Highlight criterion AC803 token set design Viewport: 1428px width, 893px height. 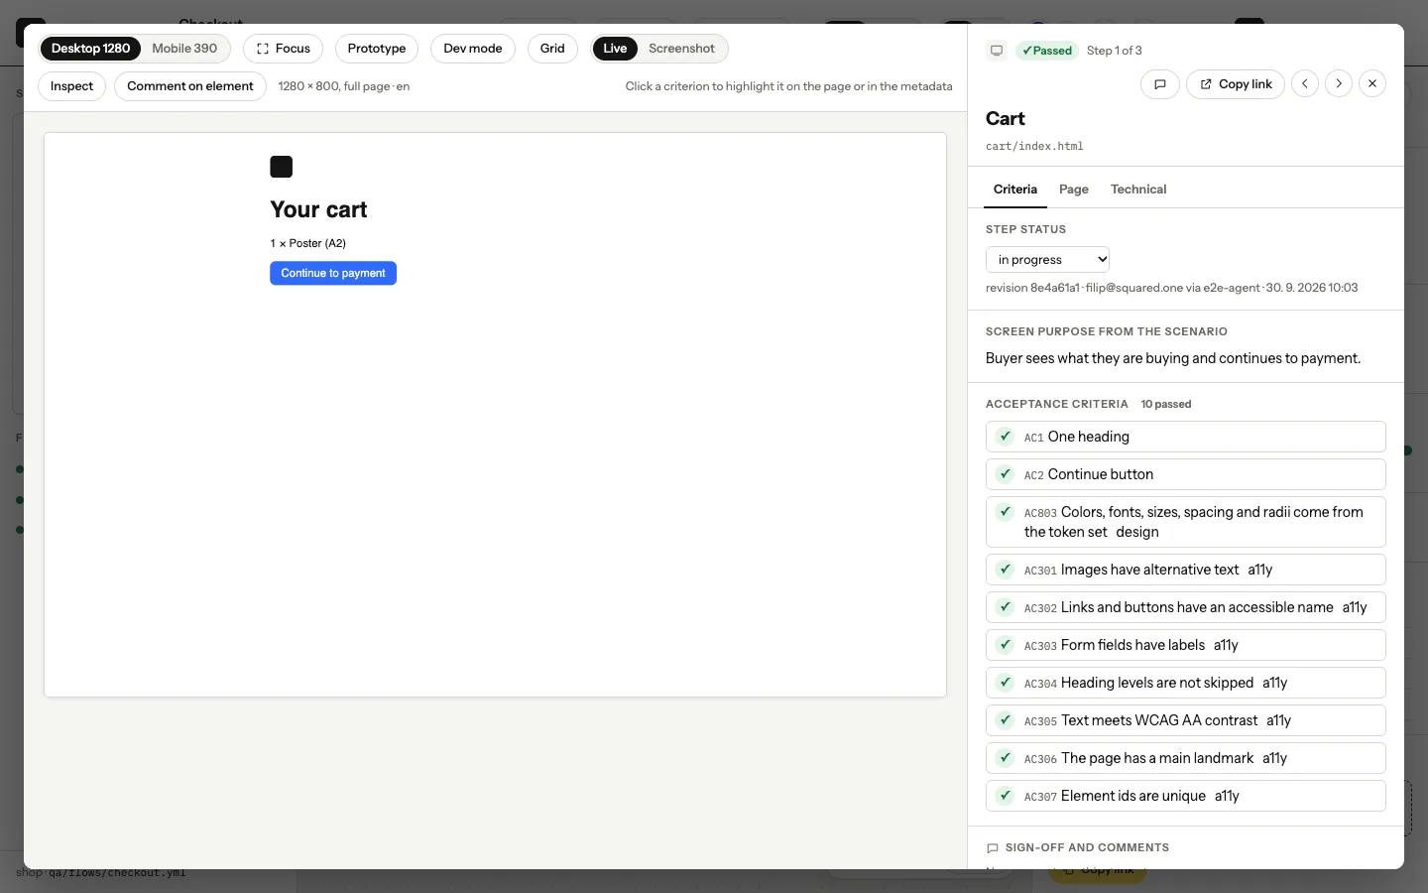tap(1186, 522)
